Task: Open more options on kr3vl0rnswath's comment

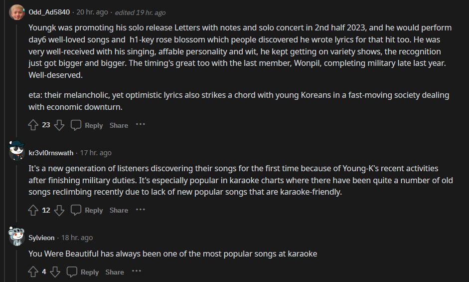Action: pos(141,210)
